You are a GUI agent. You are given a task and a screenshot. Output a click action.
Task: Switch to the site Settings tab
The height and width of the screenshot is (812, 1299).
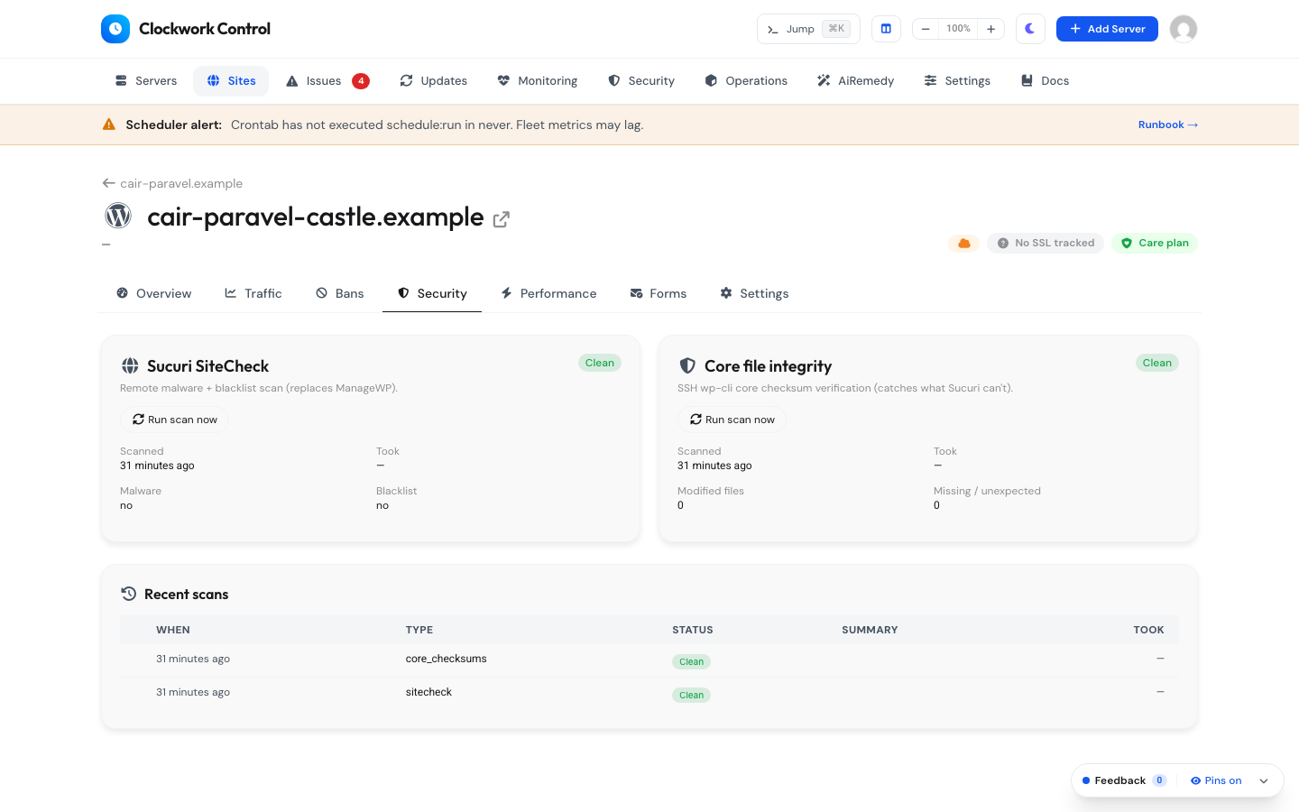(x=754, y=293)
